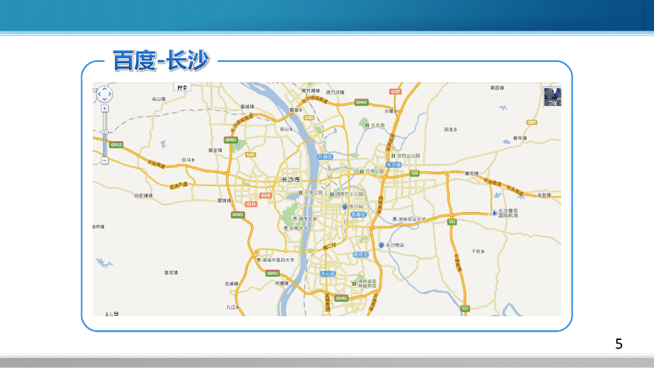
Task: Zoom out with the minus button
Action: click(x=105, y=160)
